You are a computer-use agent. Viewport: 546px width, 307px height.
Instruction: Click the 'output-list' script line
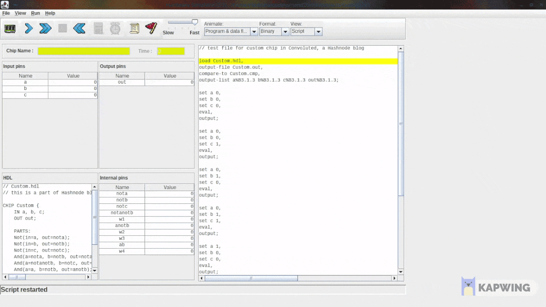pos(269,80)
